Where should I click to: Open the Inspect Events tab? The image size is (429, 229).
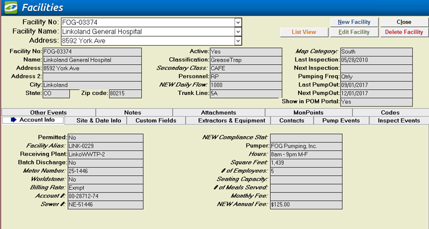pyautogui.click(x=398, y=120)
